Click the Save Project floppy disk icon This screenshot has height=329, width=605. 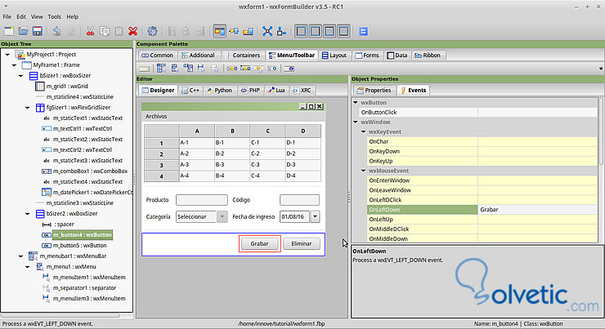(39, 31)
